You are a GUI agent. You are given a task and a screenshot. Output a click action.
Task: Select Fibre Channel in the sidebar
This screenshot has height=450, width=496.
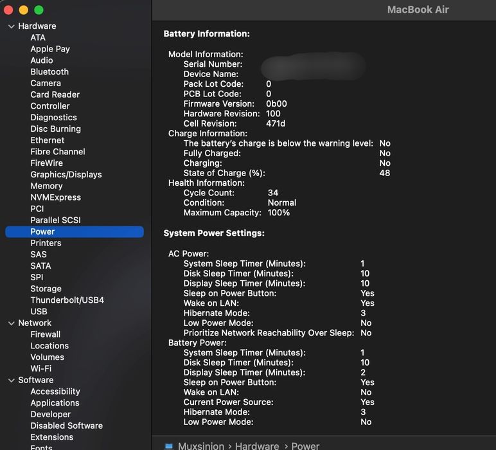[x=58, y=152]
